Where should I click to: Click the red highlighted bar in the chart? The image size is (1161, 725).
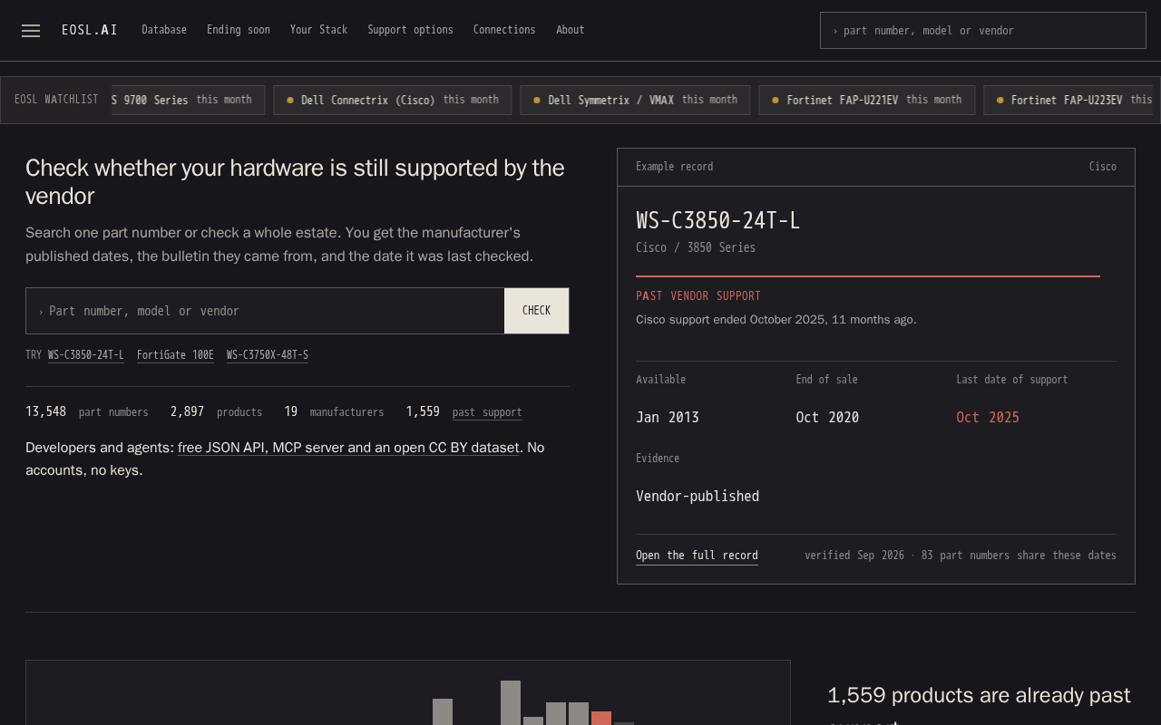coord(601,718)
